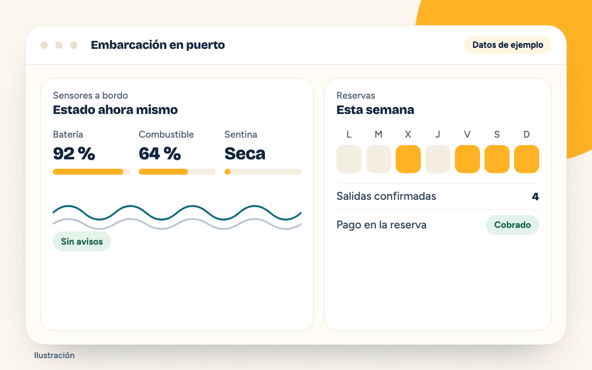Select the J (jueves) day square

438,159
